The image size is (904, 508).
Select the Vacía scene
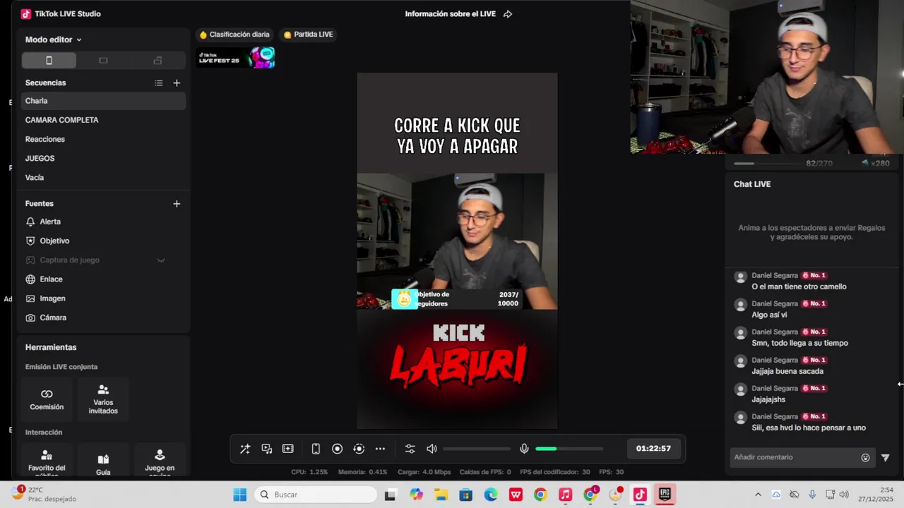pos(103,177)
